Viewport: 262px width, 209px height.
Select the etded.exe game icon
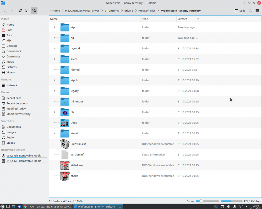(x=65, y=165)
